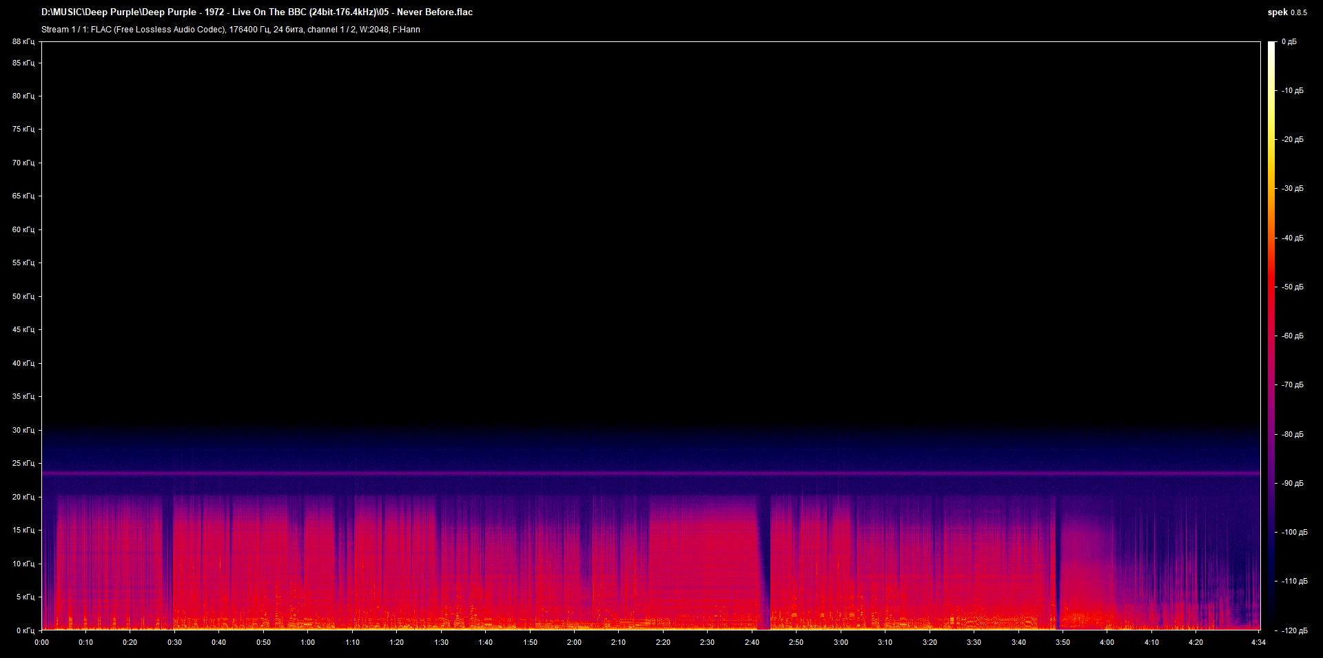Click the -120 дБ marker on color scale
Screen dimensions: 1323x658
pyautogui.click(x=1293, y=629)
